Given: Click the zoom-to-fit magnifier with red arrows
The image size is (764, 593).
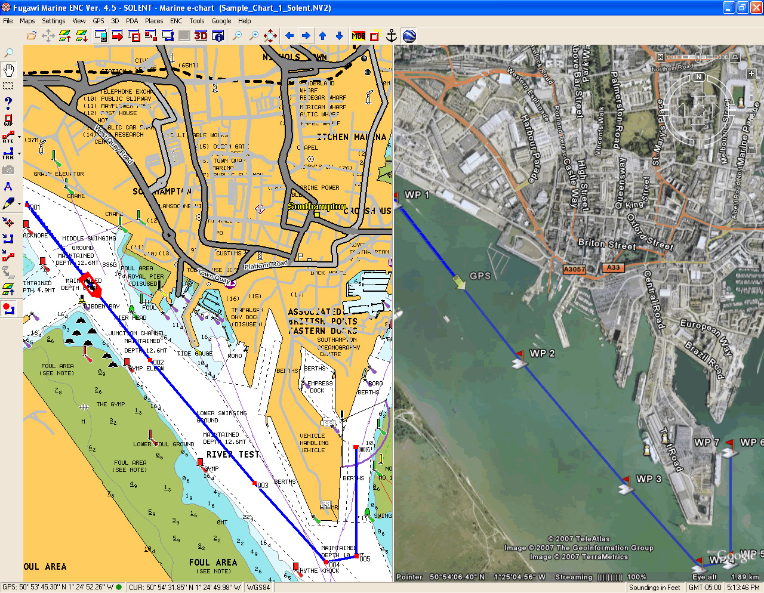Looking at the screenshot, I should click(270, 36).
